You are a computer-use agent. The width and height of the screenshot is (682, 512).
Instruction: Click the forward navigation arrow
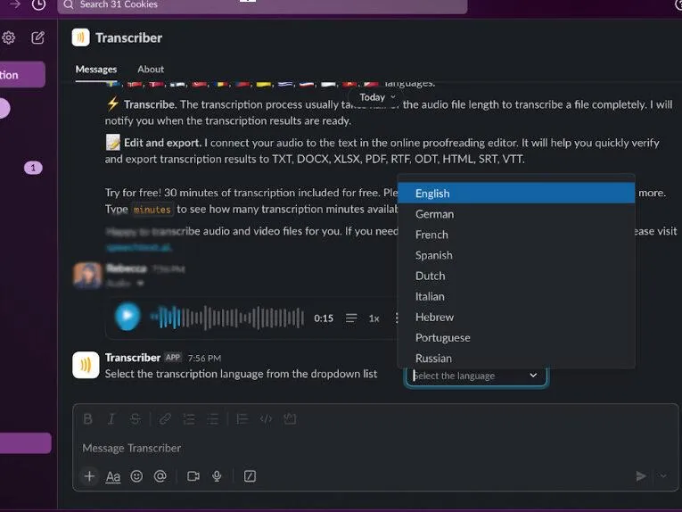15,4
